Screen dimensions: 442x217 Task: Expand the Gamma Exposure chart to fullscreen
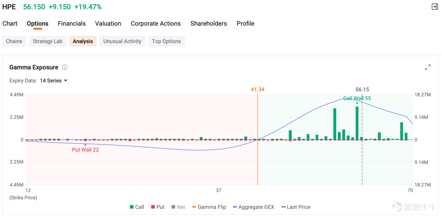click(428, 67)
